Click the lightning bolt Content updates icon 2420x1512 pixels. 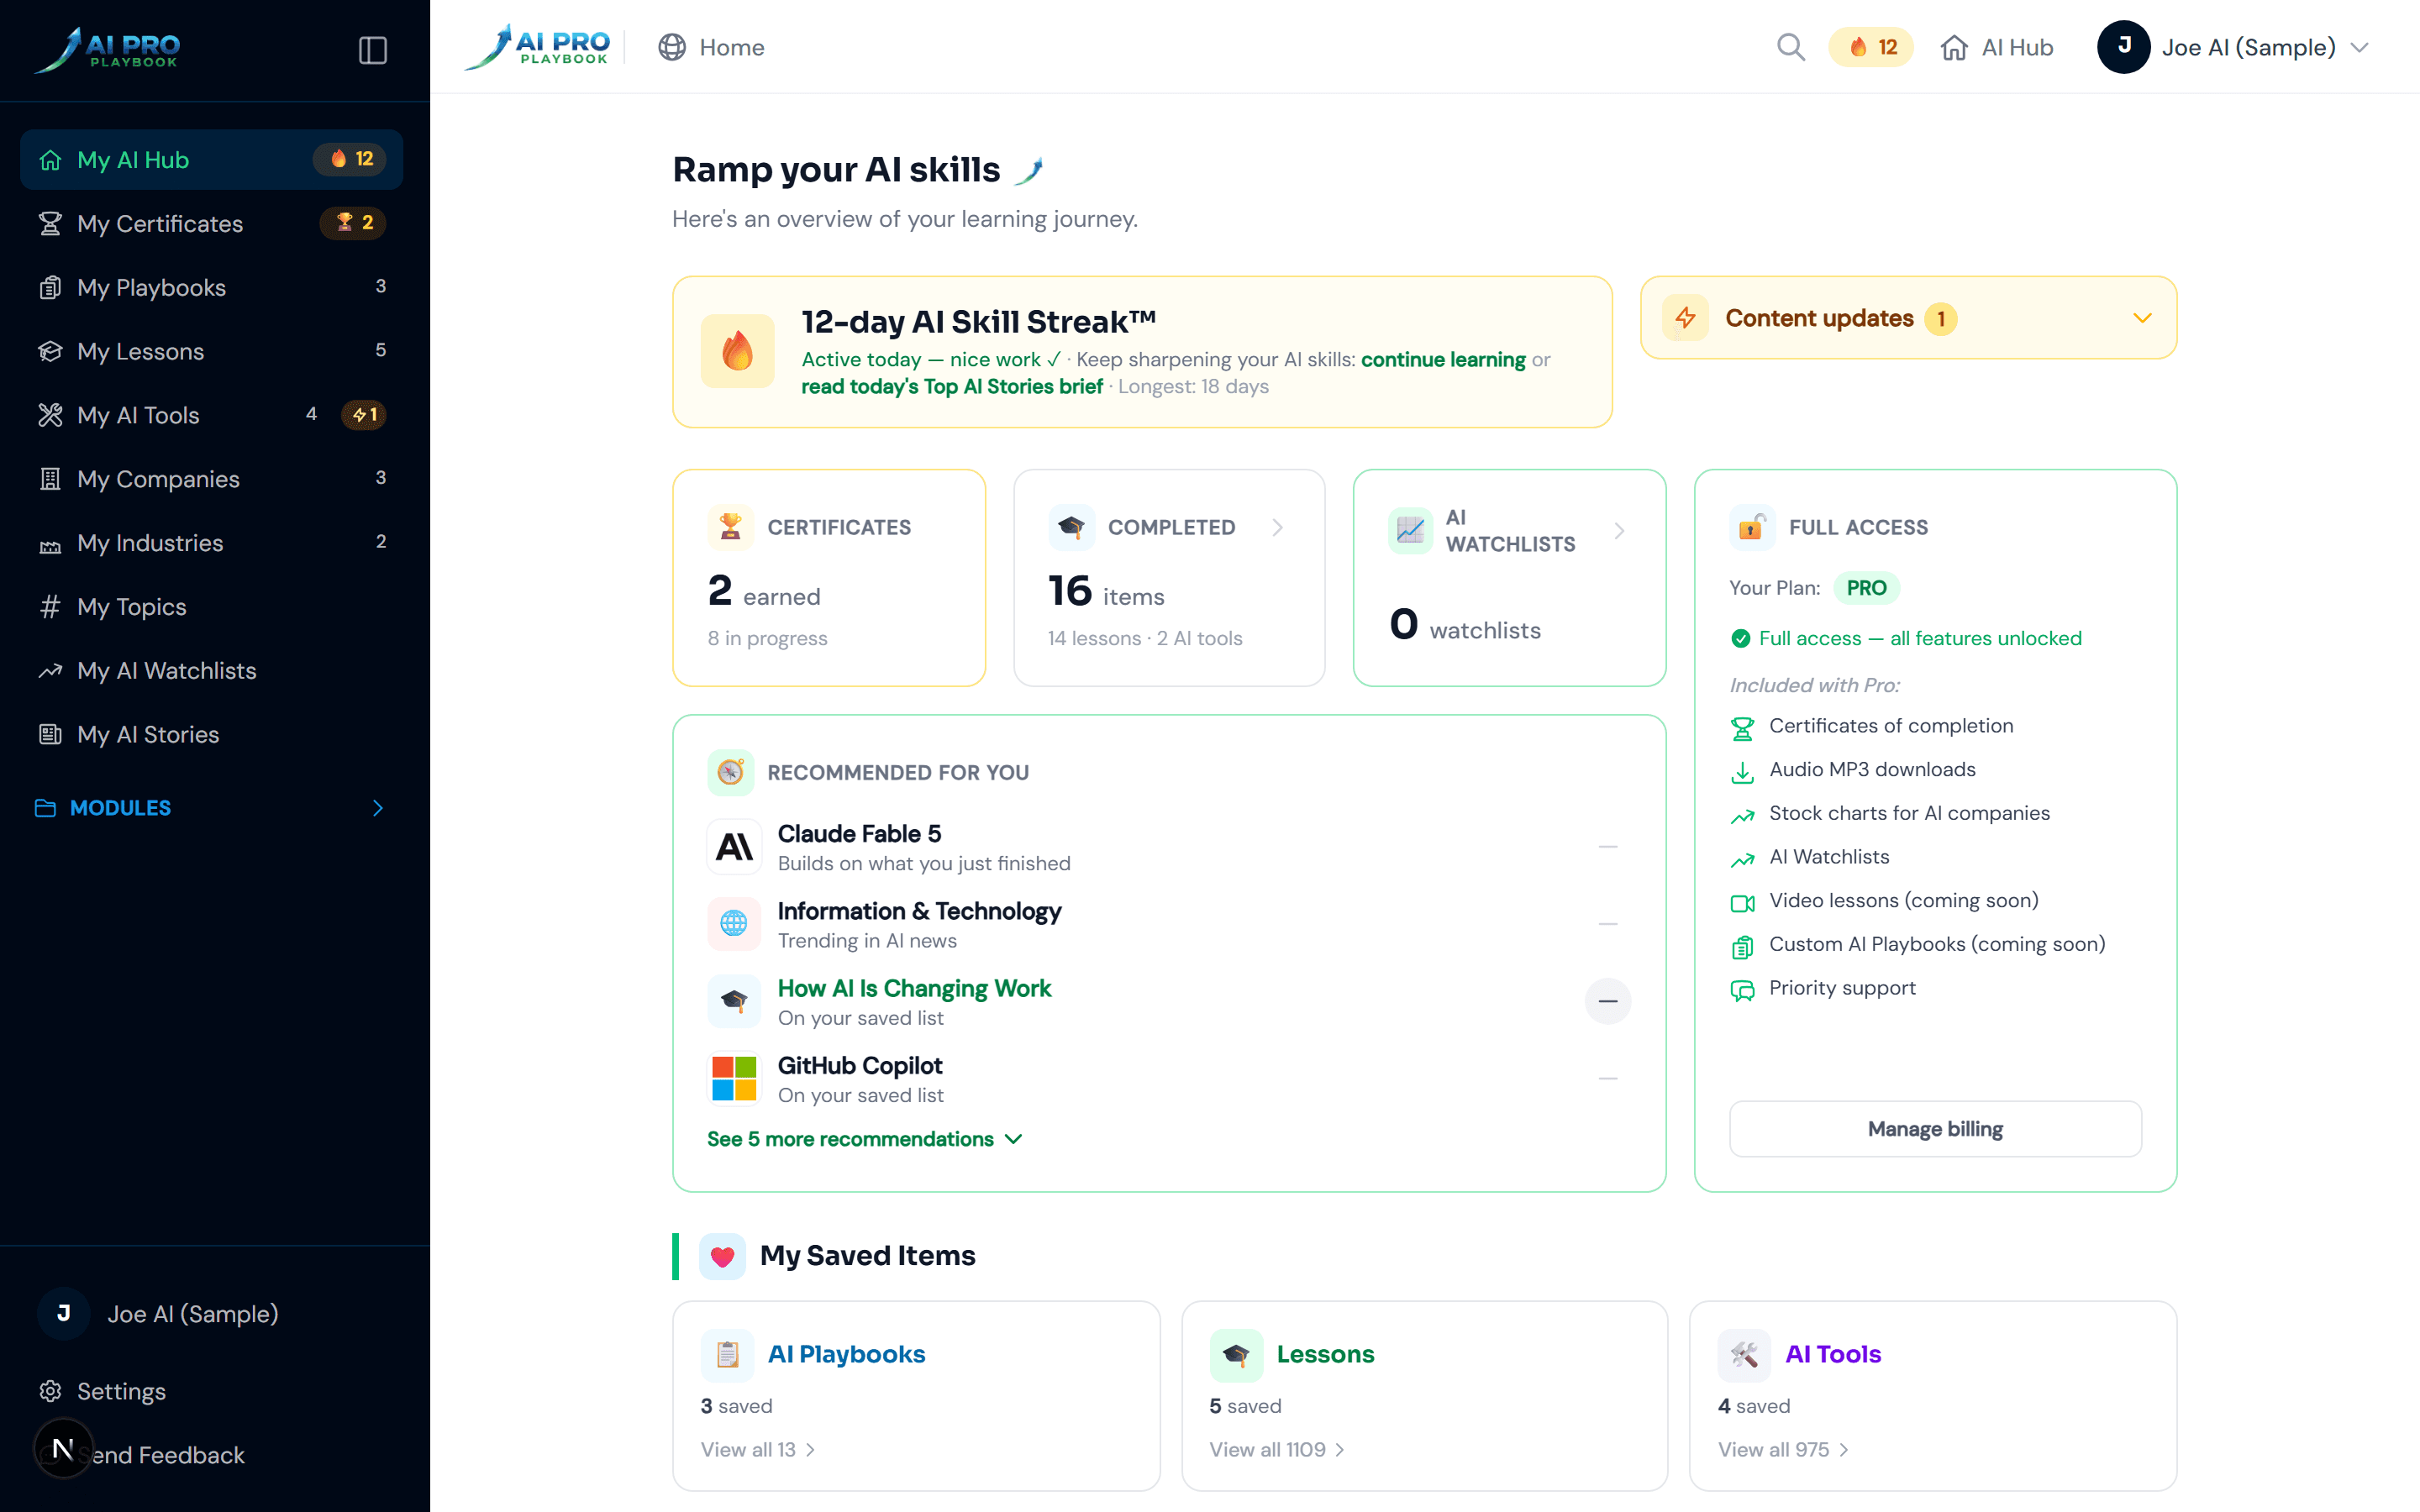(x=1686, y=318)
